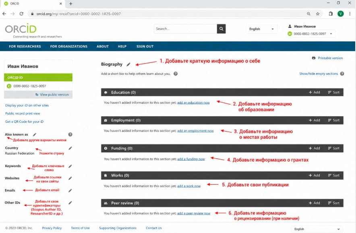Open help icon for Also known as
356x233 pixels.
(70, 134)
